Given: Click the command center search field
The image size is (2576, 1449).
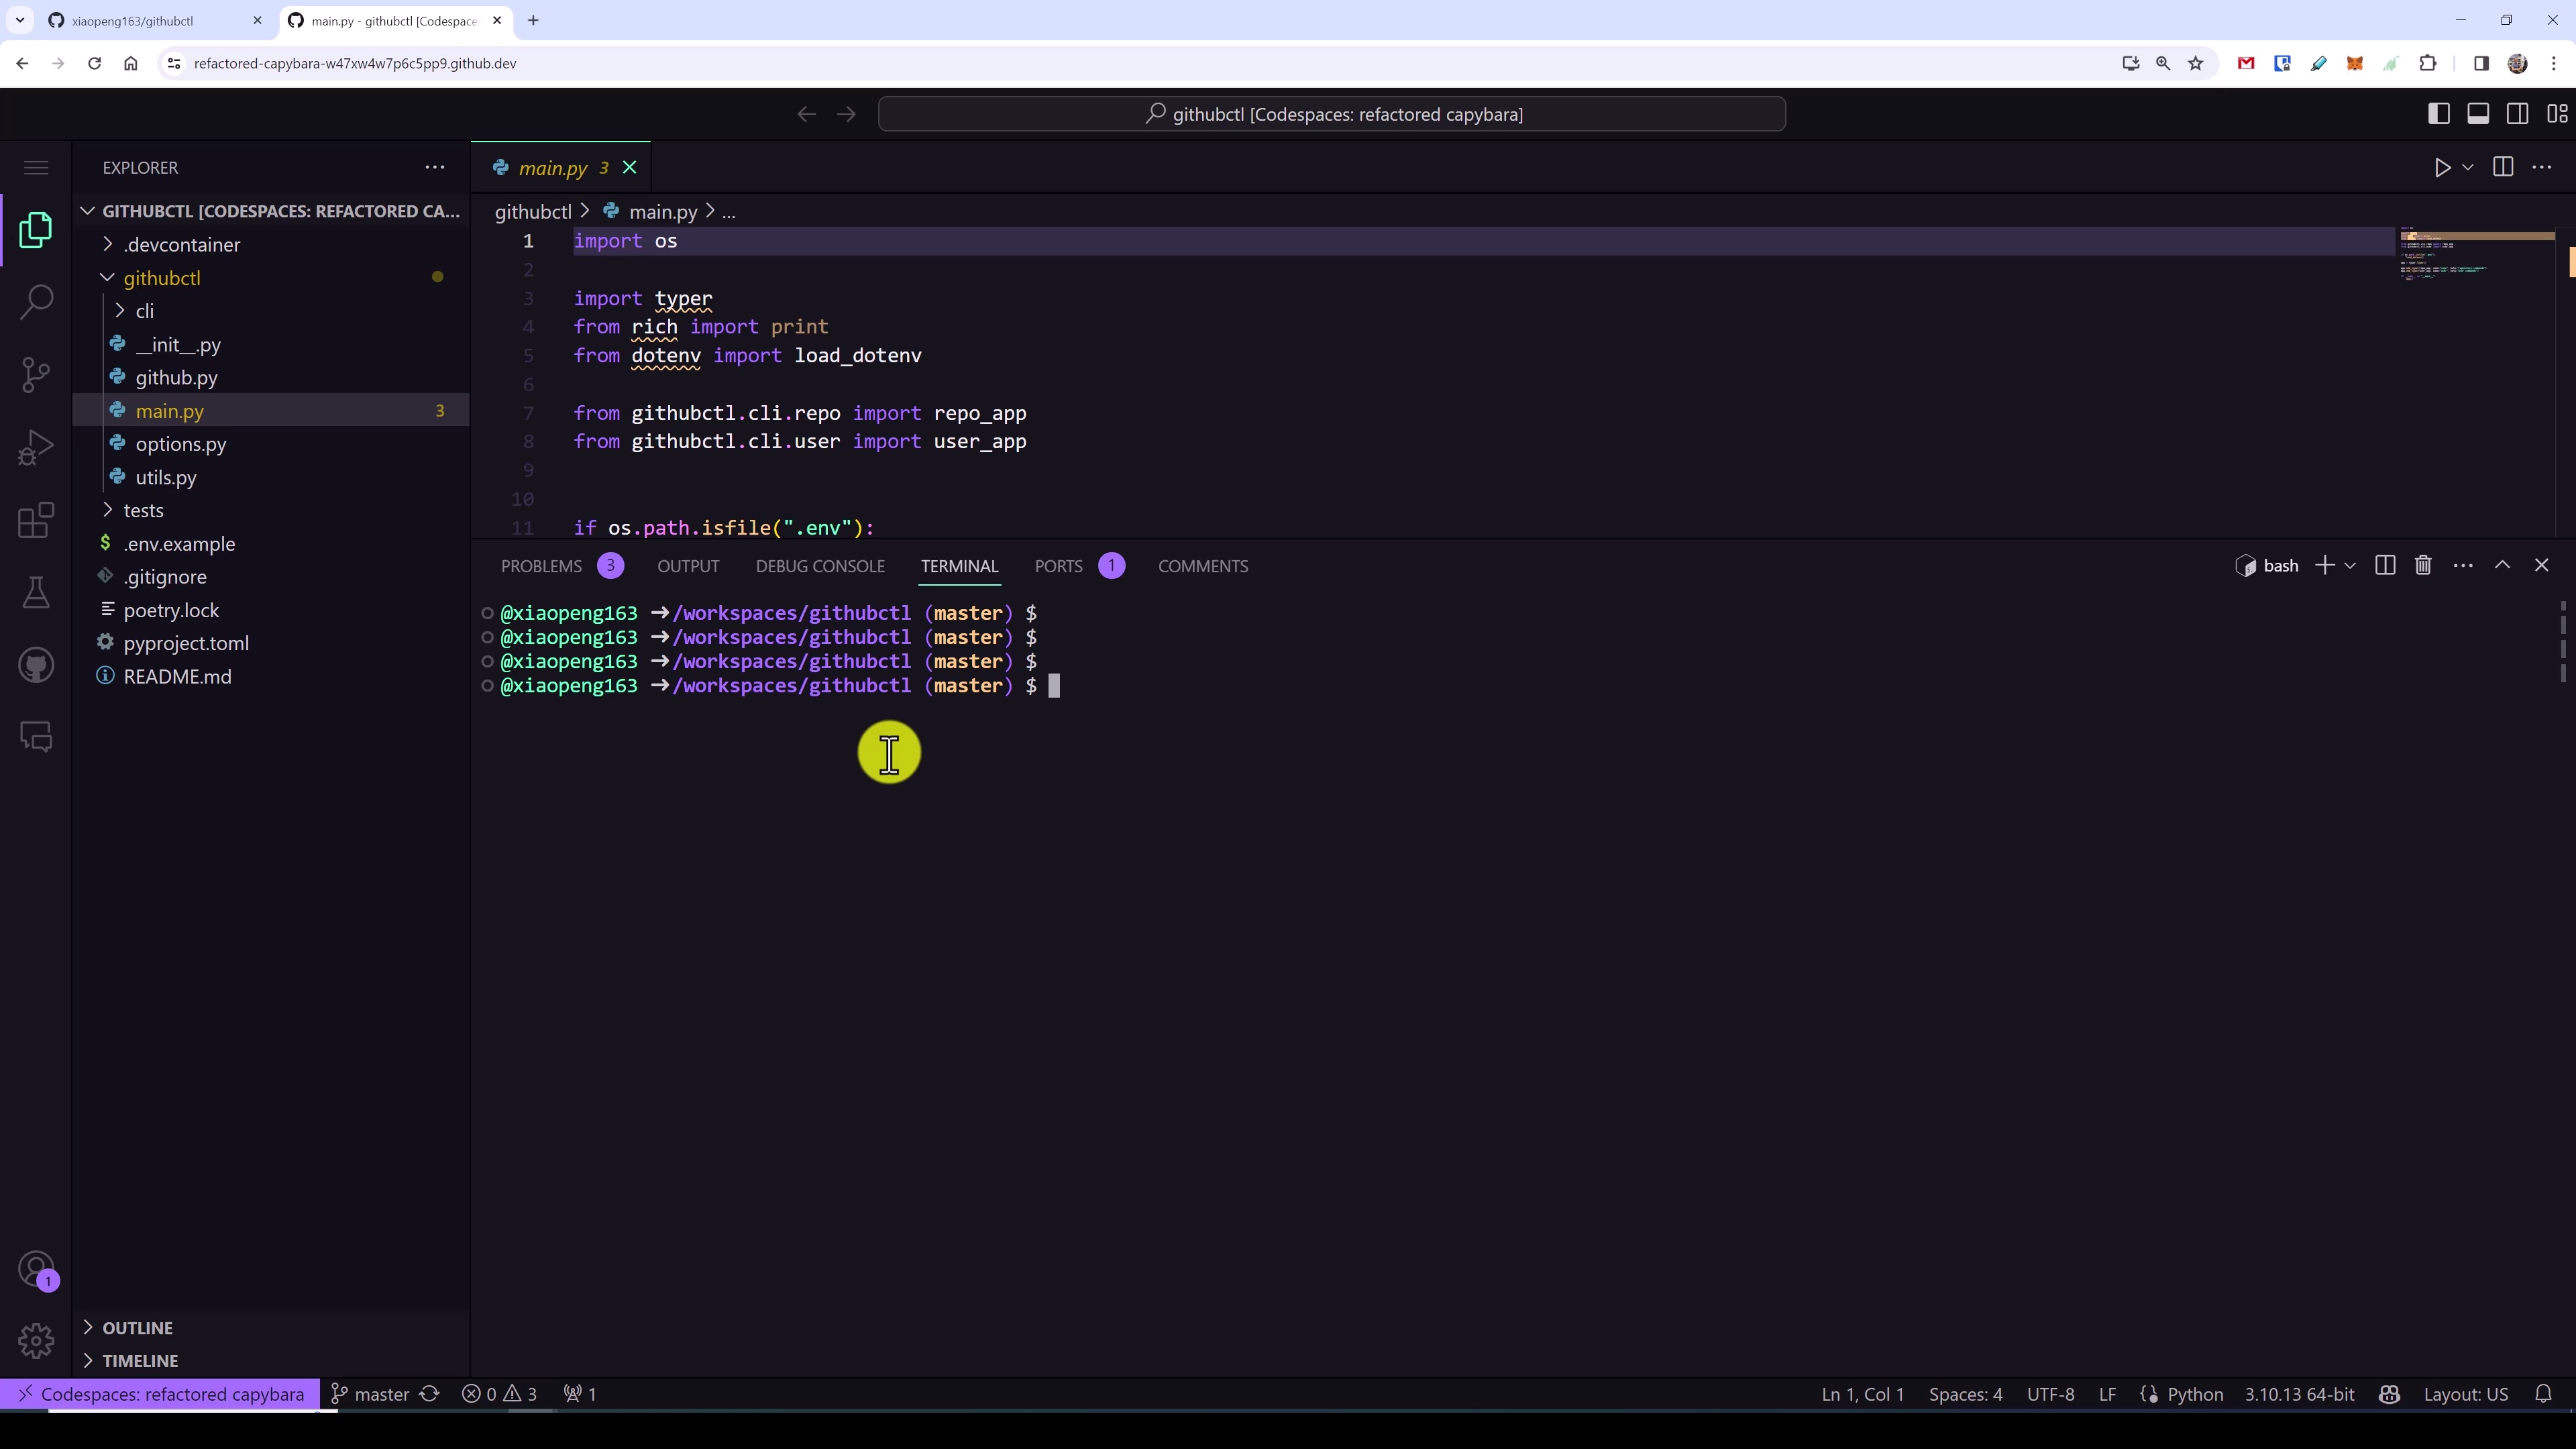Looking at the screenshot, I should [x=1331, y=114].
